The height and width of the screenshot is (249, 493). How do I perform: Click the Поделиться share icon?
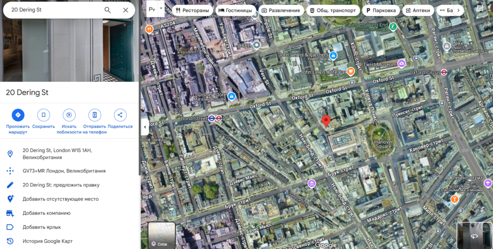[x=120, y=115]
